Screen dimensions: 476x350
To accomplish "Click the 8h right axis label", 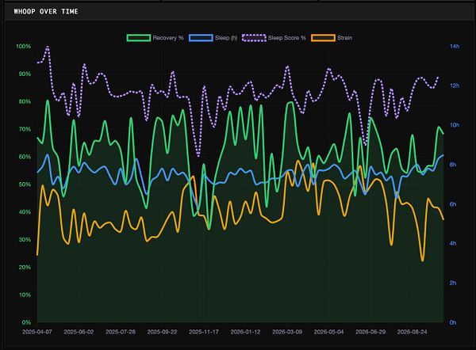I will 453,165.
